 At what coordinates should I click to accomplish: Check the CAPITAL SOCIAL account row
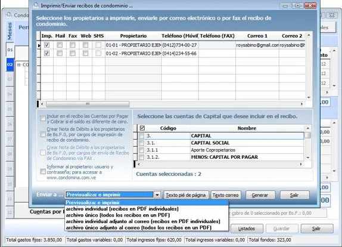141,143
